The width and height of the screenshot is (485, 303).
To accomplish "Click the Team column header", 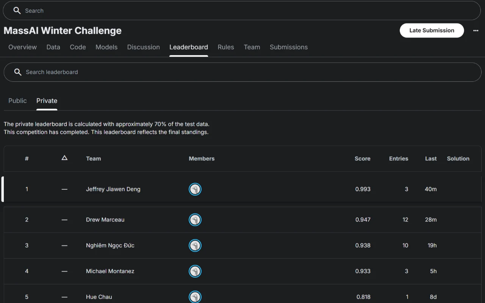I will coord(94,159).
